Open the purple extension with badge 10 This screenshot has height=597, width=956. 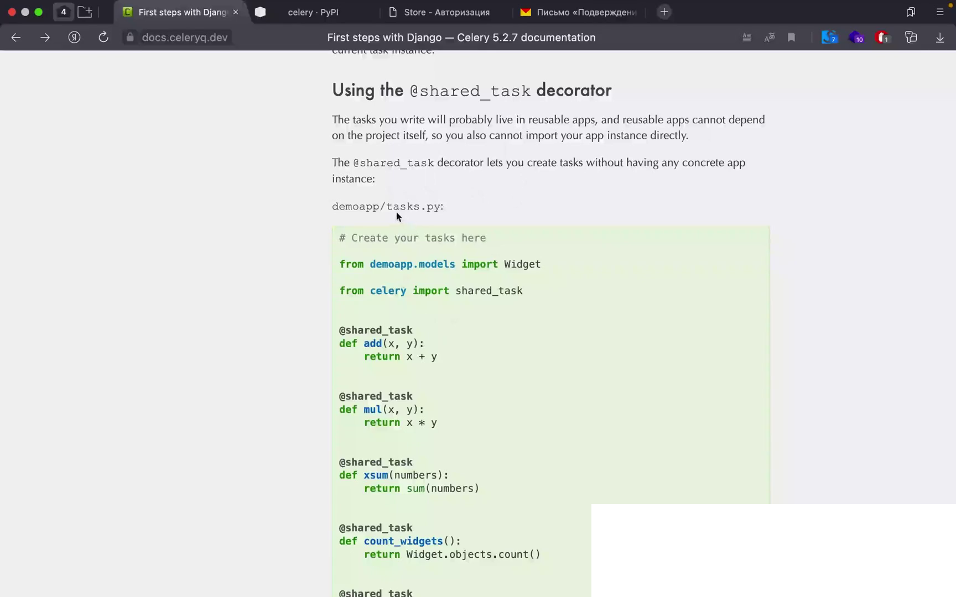click(855, 38)
